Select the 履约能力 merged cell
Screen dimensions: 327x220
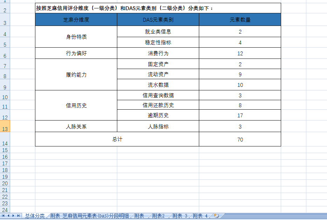[76, 75]
